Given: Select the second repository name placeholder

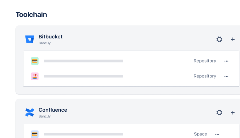Looking at the screenshot, I should (83, 76).
